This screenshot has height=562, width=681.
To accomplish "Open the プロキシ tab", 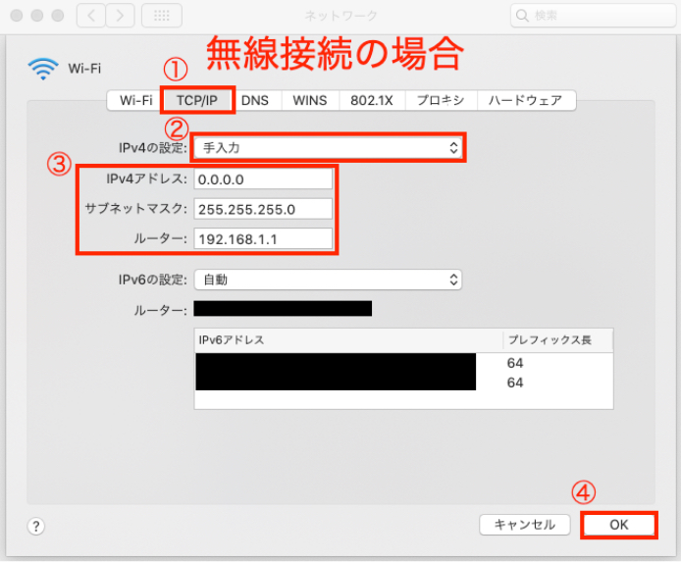I will (441, 100).
